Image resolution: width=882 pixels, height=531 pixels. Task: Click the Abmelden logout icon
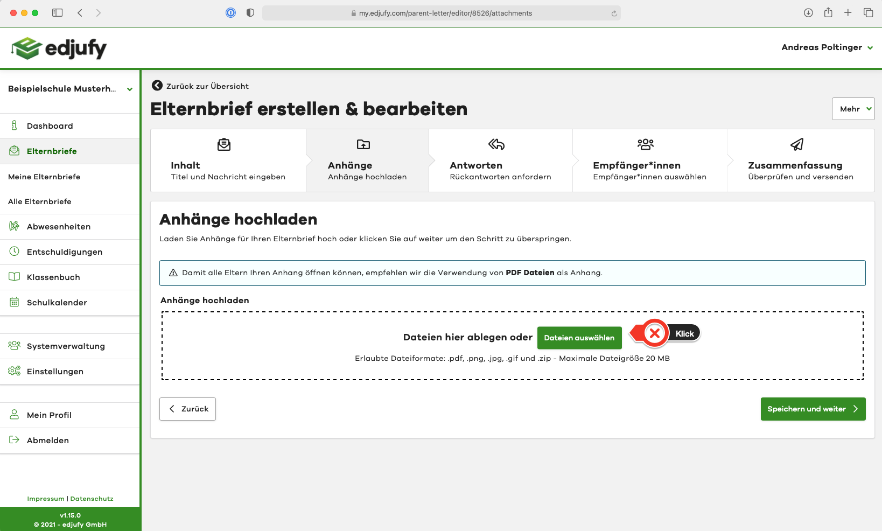15,440
